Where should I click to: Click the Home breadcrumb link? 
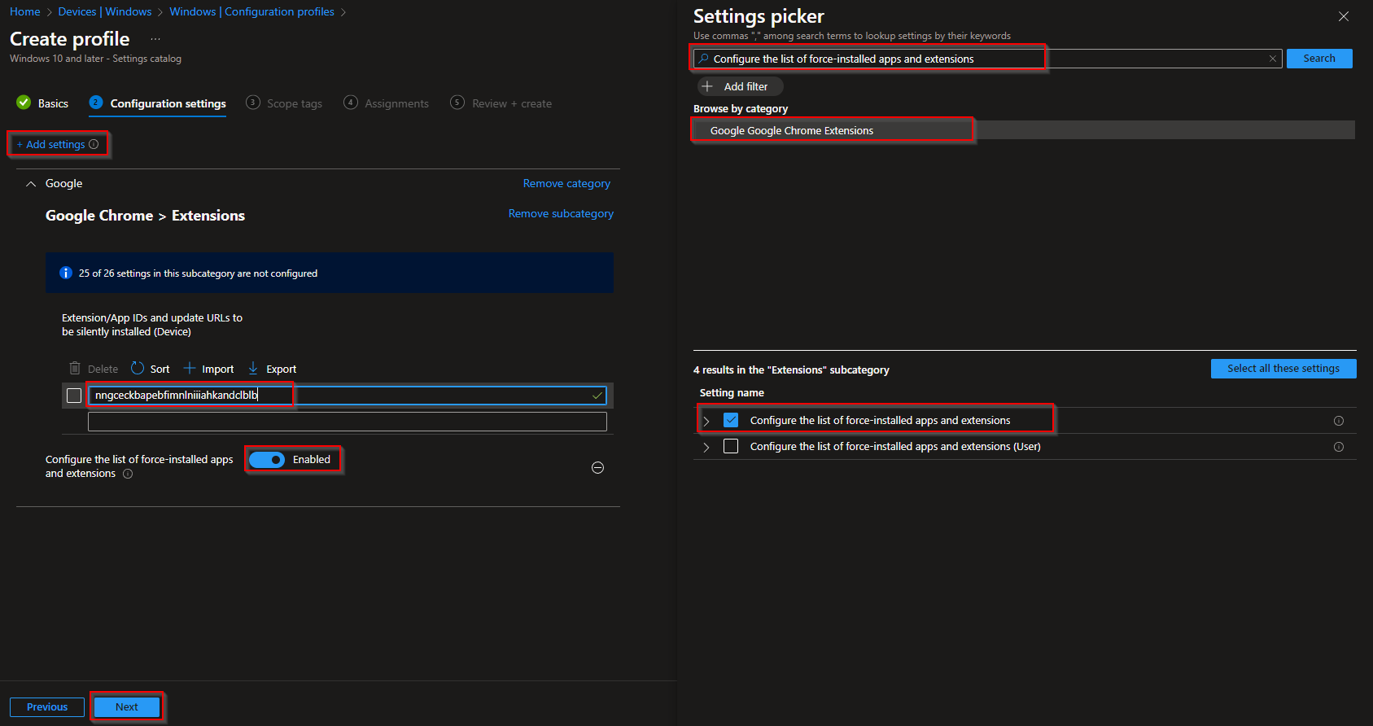(25, 11)
